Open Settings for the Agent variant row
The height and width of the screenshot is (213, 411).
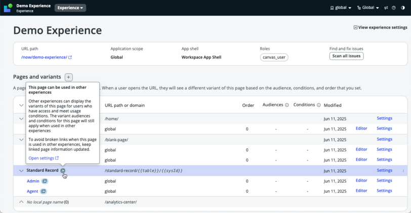(x=384, y=190)
